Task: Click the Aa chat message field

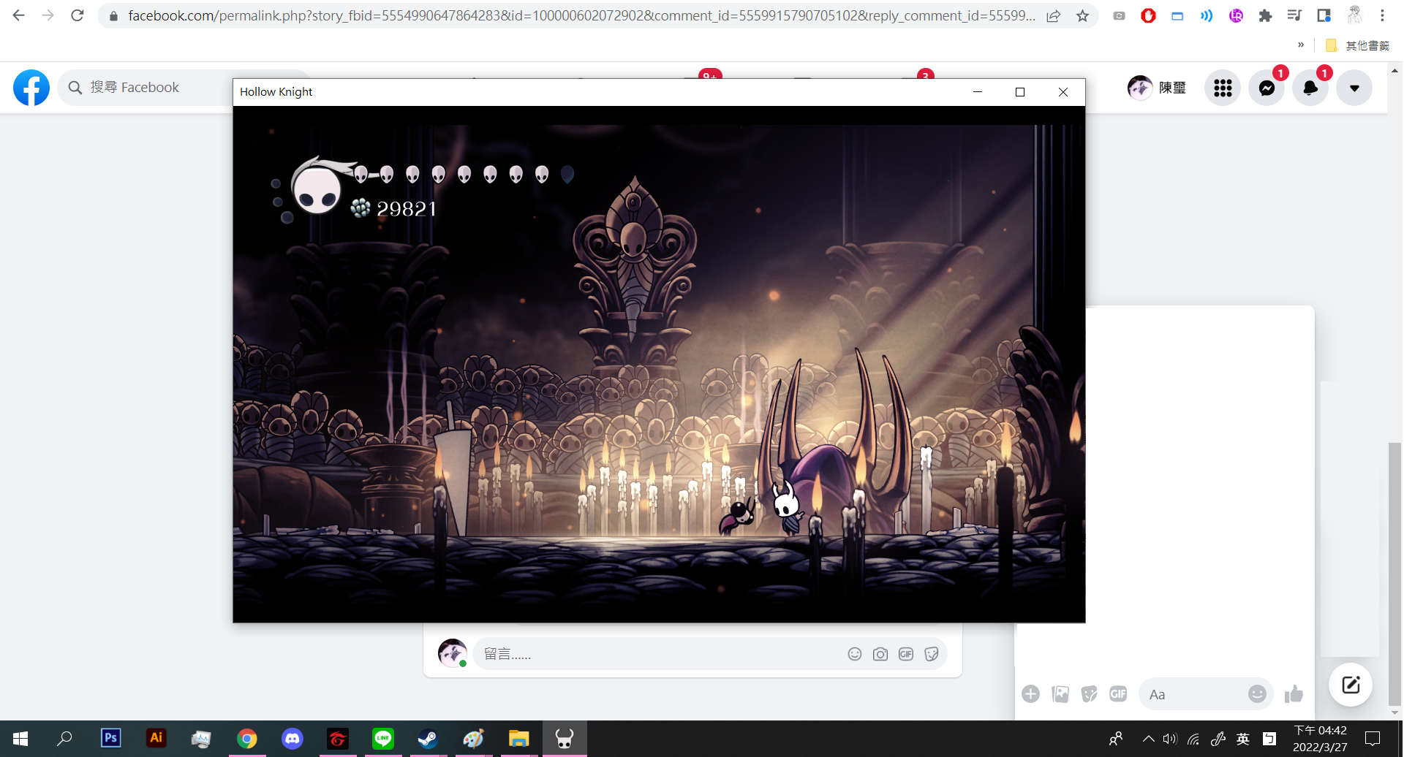Action: point(1193,694)
